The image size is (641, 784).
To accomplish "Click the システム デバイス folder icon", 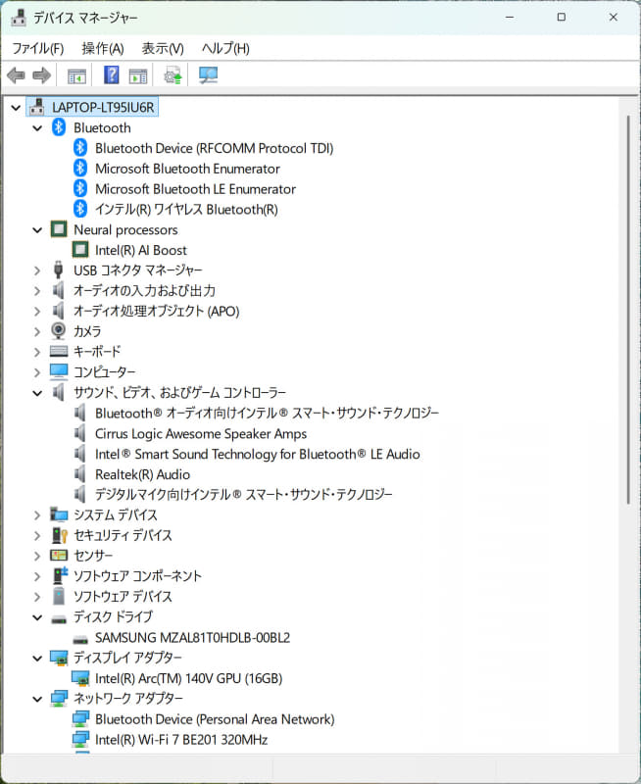I will coord(59,514).
